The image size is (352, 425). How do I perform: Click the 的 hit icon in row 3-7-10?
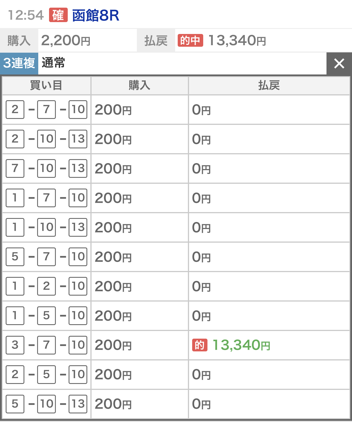click(200, 345)
